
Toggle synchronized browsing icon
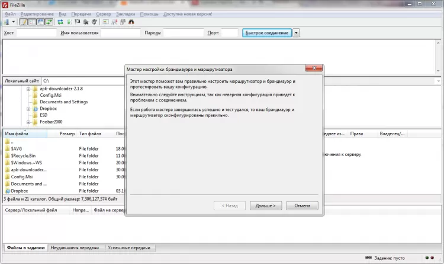(x=123, y=22)
